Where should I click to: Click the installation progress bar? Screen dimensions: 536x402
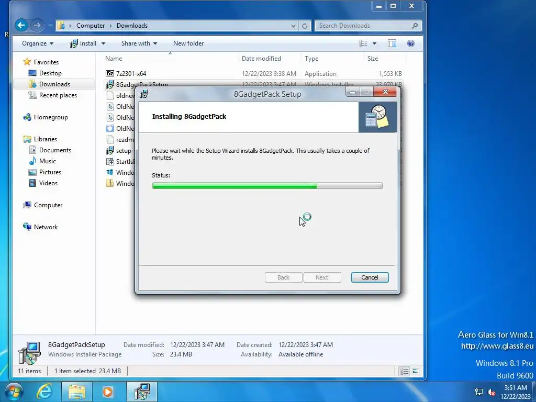pos(267,186)
